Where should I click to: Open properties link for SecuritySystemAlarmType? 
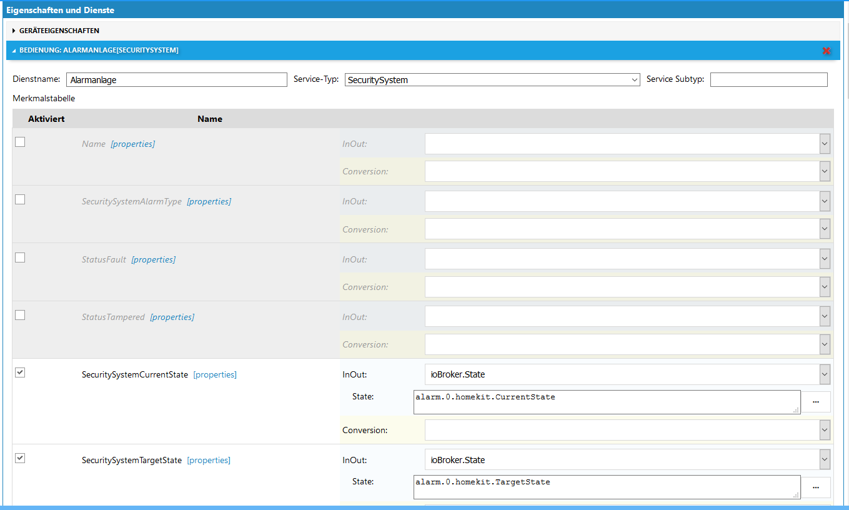[x=209, y=201]
